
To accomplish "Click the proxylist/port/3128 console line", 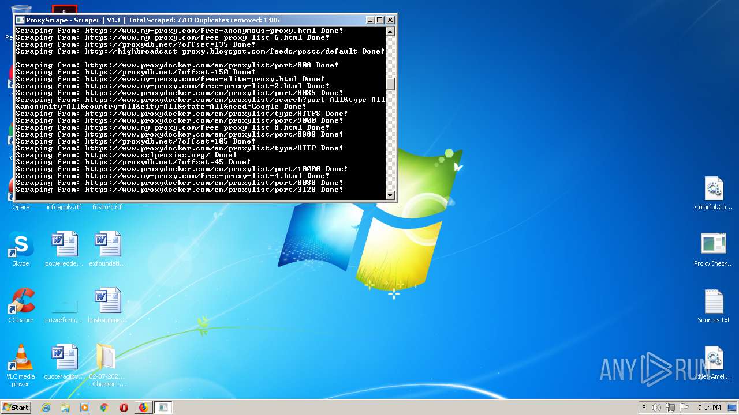I will [180, 190].
